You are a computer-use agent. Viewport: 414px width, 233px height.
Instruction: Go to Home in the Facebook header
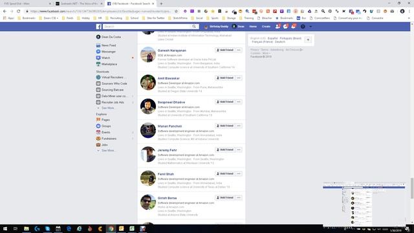tap(253, 27)
